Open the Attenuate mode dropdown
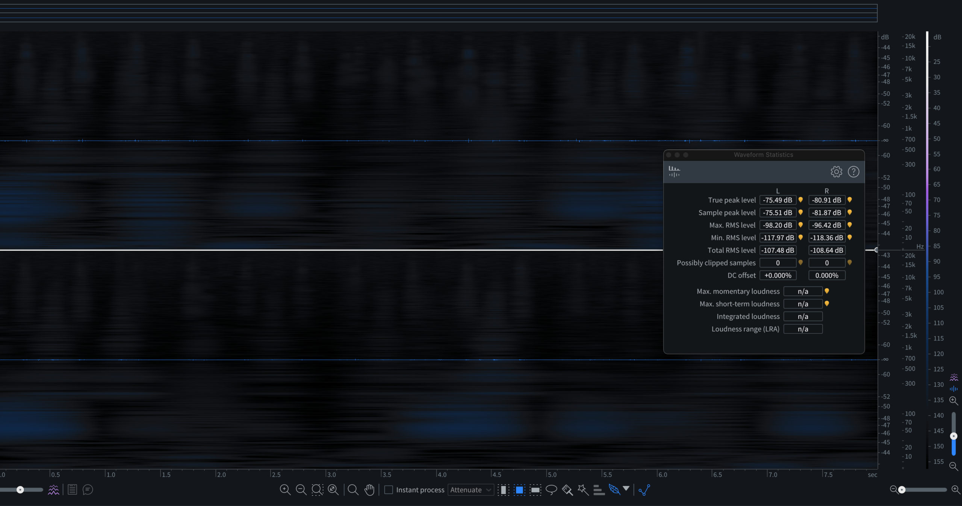 point(470,489)
